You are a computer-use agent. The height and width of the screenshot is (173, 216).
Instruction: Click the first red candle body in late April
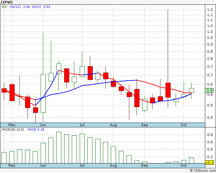click(4, 90)
